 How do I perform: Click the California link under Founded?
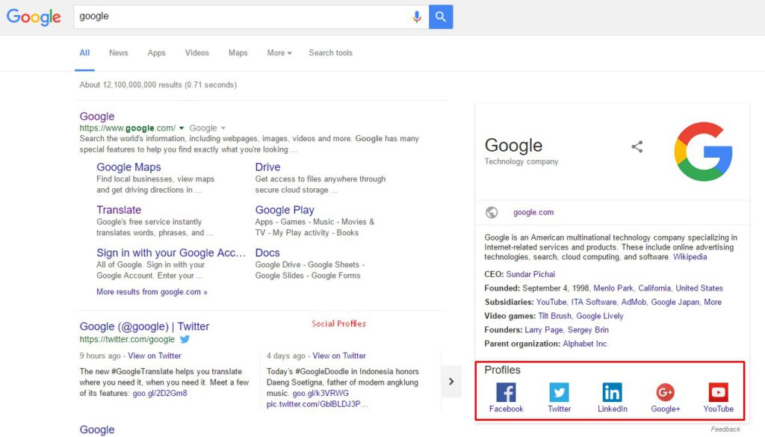654,288
